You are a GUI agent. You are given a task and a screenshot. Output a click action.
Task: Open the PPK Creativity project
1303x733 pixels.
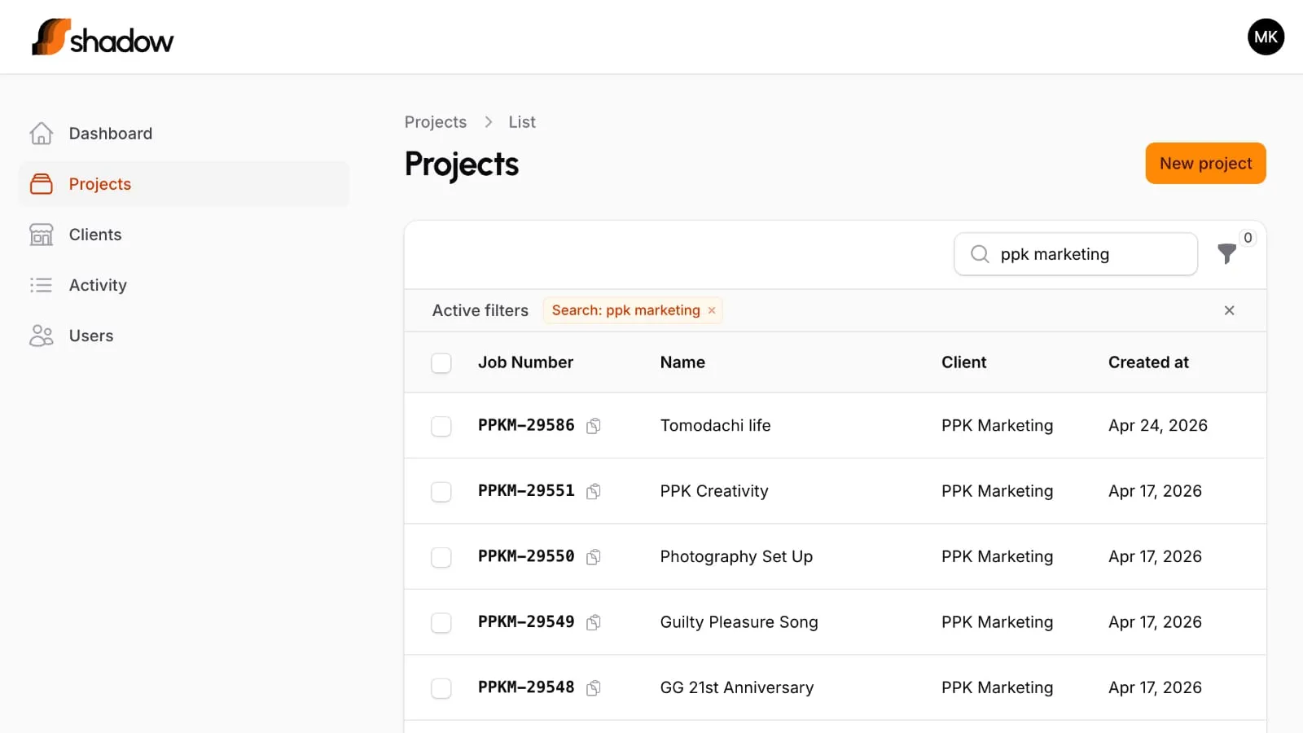click(x=714, y=491)
